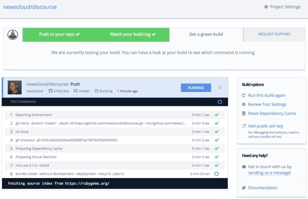The image size is (308, 199).
Task: Click REQUEST SUPPORT button
Action: pos(274,34)
